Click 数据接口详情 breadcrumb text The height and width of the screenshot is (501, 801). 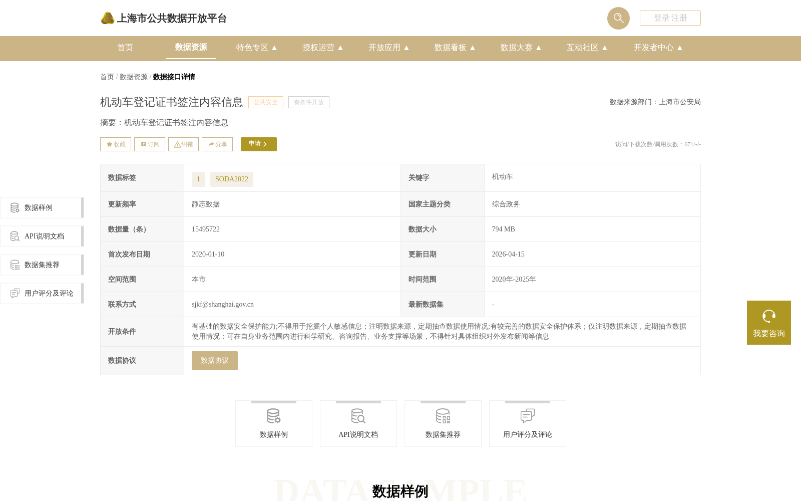coord(174,77)
